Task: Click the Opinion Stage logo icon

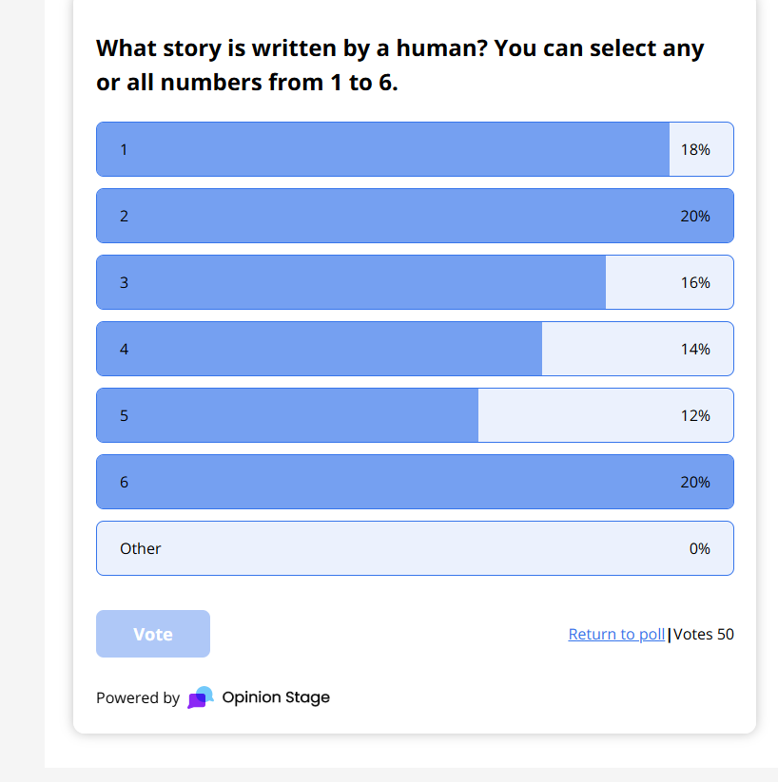Action: pos(201,697)
